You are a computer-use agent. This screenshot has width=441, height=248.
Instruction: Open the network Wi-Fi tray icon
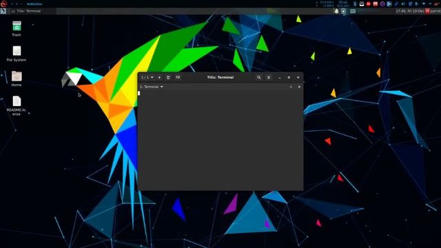point(424,3)
